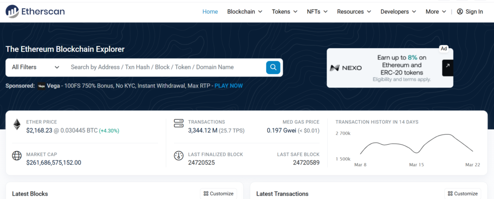Go to the Home tab
Image resolution: width=494 pixels, height=199 pixels.
tap(210, 12)
